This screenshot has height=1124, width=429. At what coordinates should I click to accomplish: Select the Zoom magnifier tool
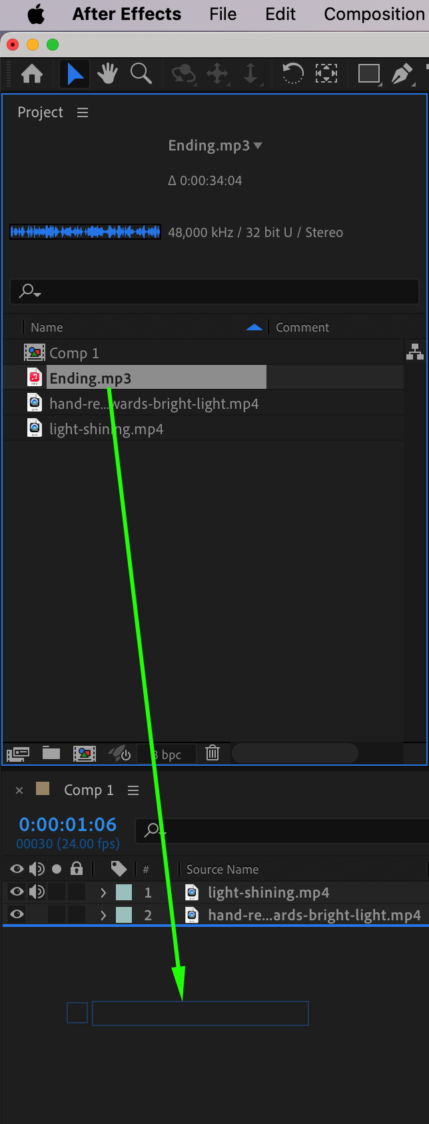click(141, 74)
